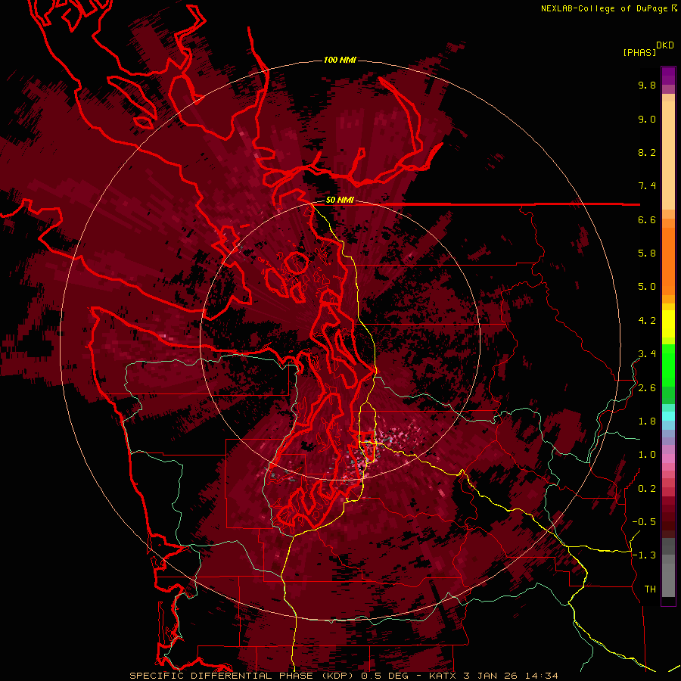681x681 pixels.
Task: Click the 50 NMI range ring label
Action: pyautogui.click(x=340, y=201)
